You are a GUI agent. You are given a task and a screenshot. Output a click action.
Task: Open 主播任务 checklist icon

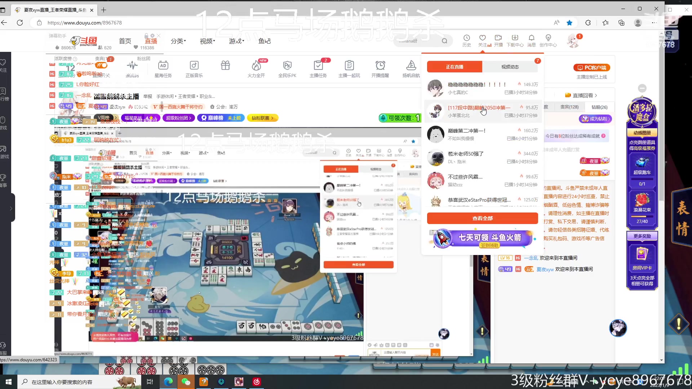coord(318,68)
